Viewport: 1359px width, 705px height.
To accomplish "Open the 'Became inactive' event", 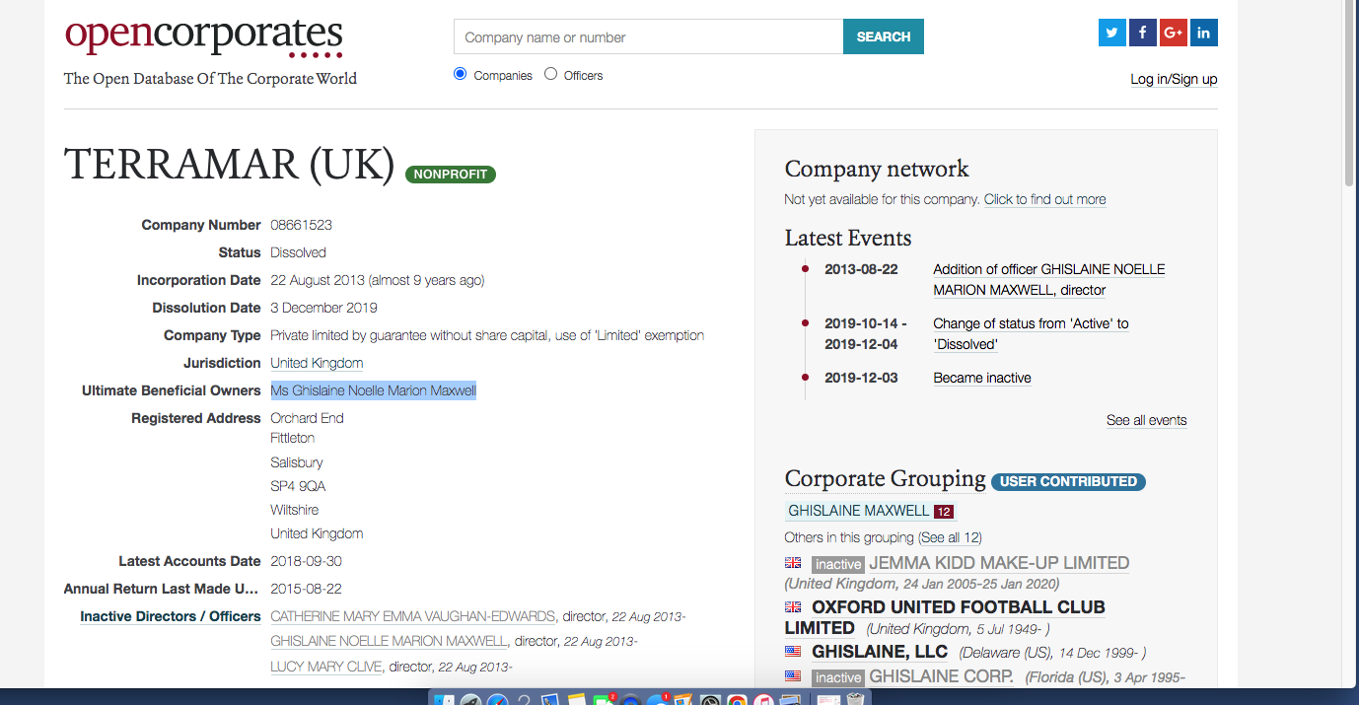I will coord(982,378).
